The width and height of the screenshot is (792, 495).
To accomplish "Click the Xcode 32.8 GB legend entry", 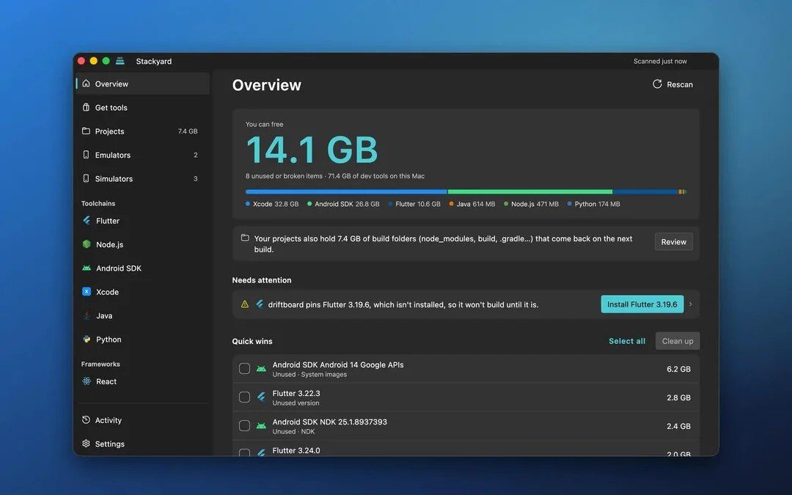I will pos(272,204).
